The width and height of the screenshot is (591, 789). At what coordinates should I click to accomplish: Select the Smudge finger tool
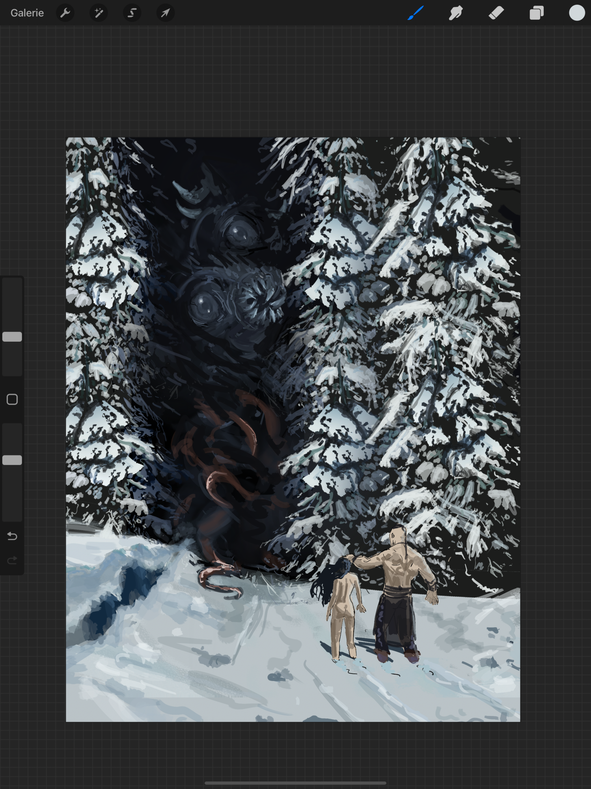tap(456, 13)
